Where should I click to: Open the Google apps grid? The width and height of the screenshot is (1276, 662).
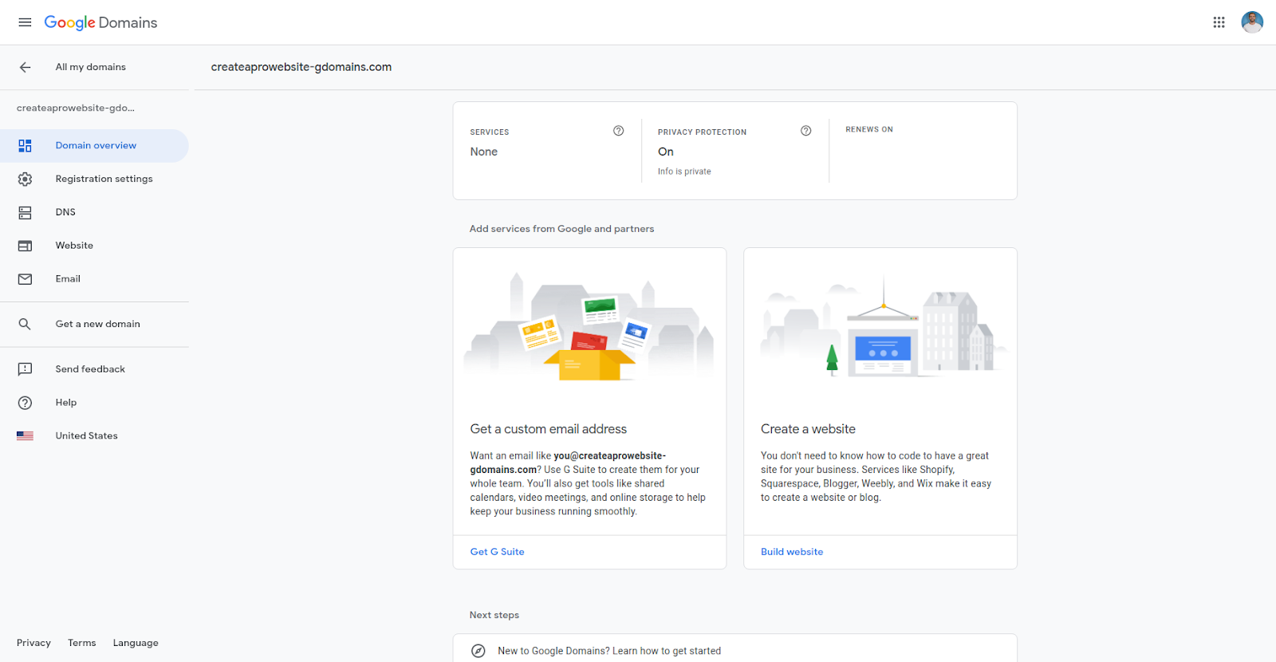click(1219, 22)
